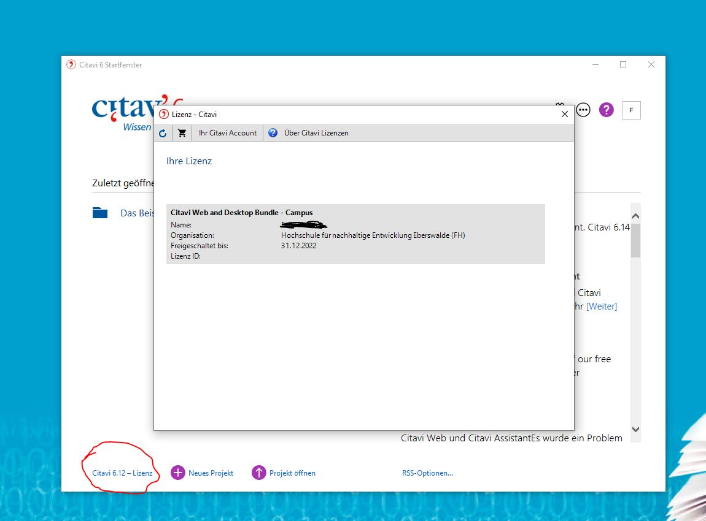Close the Lizenz - Citavi dialog
706x521 pixels.
pyautogui.click(x=565, y=114)
